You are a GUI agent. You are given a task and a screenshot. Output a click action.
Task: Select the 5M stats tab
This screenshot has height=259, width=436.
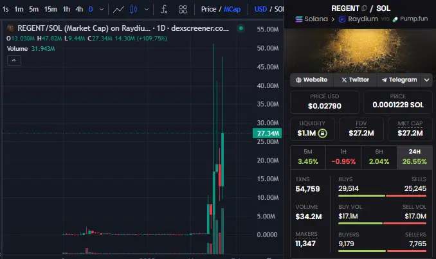tap(308, 157)
